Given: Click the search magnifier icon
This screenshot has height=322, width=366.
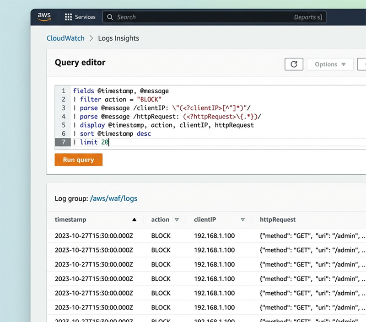Looking at the screenshot, I should coord(110,17).
